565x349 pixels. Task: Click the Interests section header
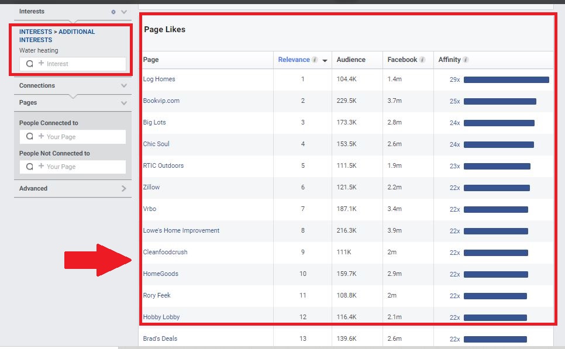[32, 12]
